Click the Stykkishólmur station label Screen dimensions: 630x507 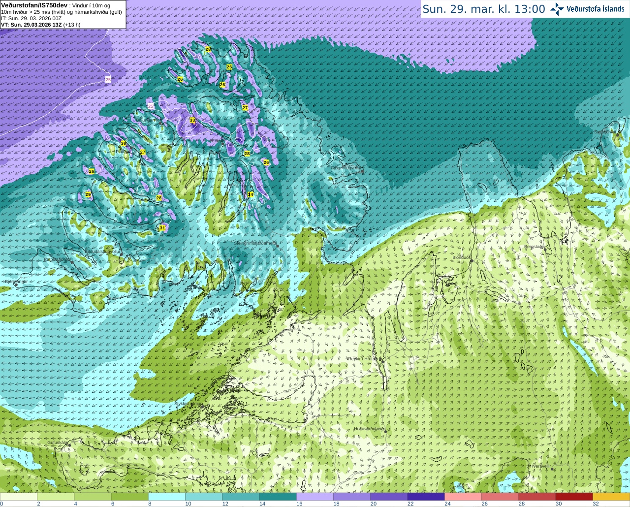point(189,404)
